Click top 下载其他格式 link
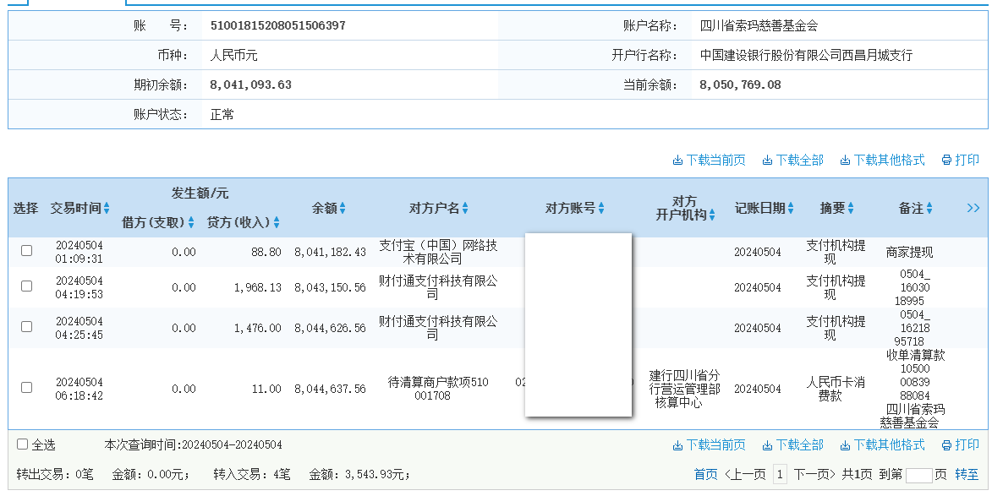The width and height of the screenshot is (992, 496). tap(882, 160)
